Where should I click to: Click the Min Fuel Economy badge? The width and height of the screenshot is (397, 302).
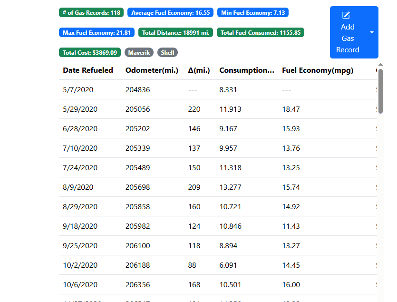click(253, 13)
